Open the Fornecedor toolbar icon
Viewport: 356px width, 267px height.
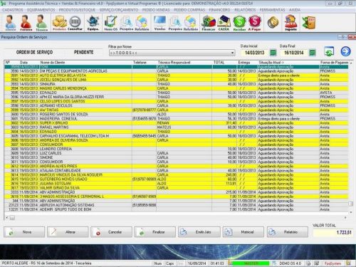26,23
